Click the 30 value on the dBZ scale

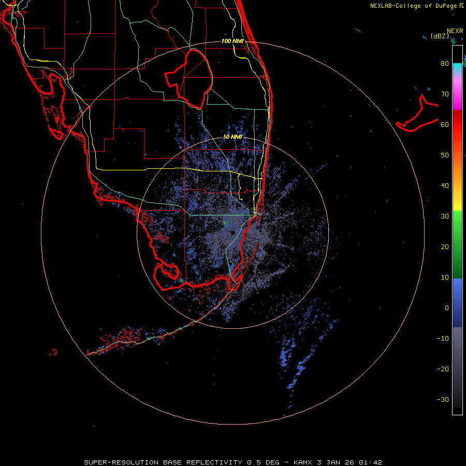tap(445, 216)
